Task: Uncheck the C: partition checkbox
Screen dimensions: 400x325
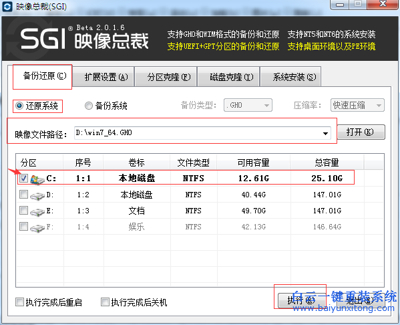Action: [x=24, y=178]
